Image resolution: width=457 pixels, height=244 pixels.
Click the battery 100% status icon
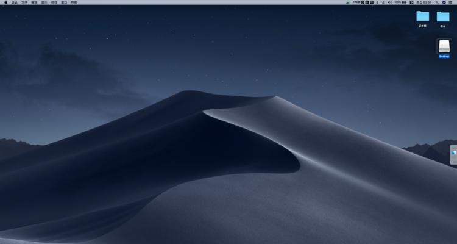tap(400, 2)
